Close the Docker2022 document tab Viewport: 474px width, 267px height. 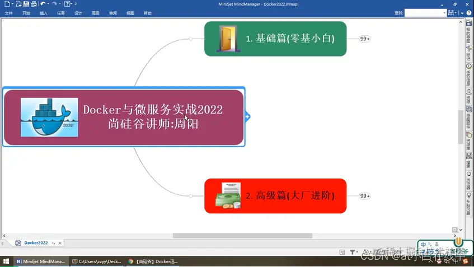point(60,243)
